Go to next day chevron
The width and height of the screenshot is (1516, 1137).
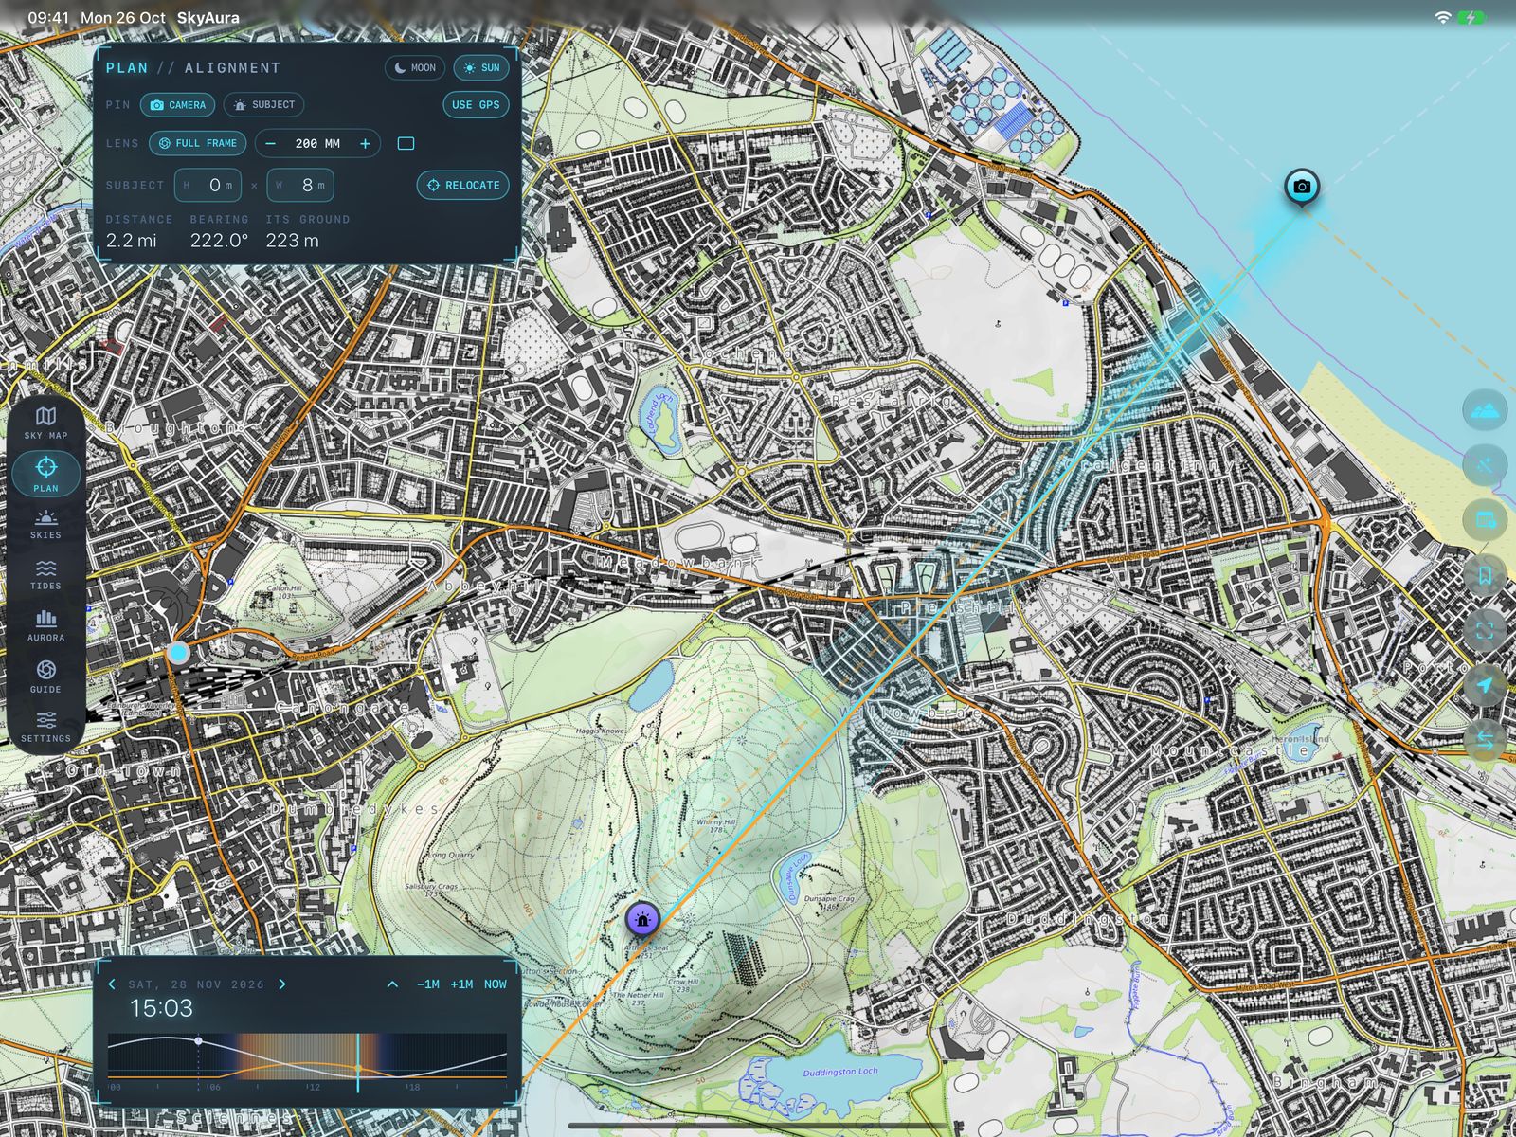tap(282, 984)
